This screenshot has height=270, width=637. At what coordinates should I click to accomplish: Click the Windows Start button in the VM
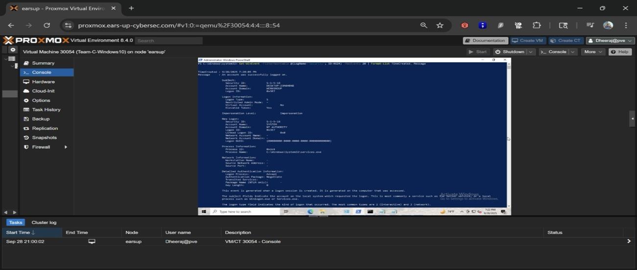coord(204,212)
